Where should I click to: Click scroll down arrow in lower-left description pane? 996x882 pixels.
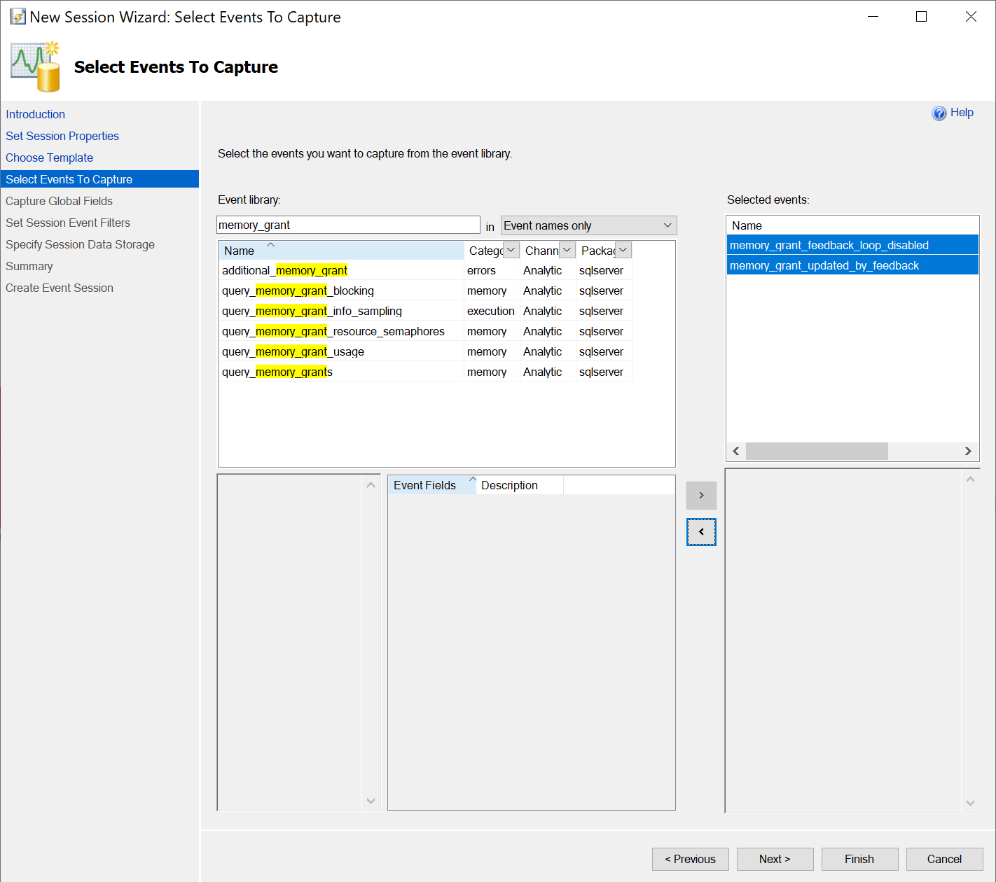click(x=371, y=801)
